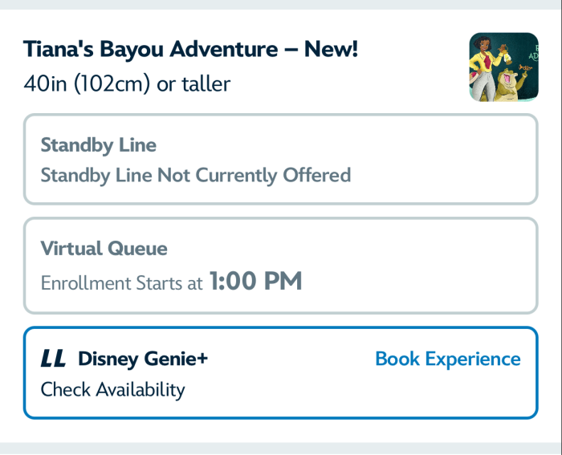Viewport: 562px width, 455px height.
Task: Tap Tiana's figure in the attraction icon
Action: pyautogui.click(x=485, y=68)
